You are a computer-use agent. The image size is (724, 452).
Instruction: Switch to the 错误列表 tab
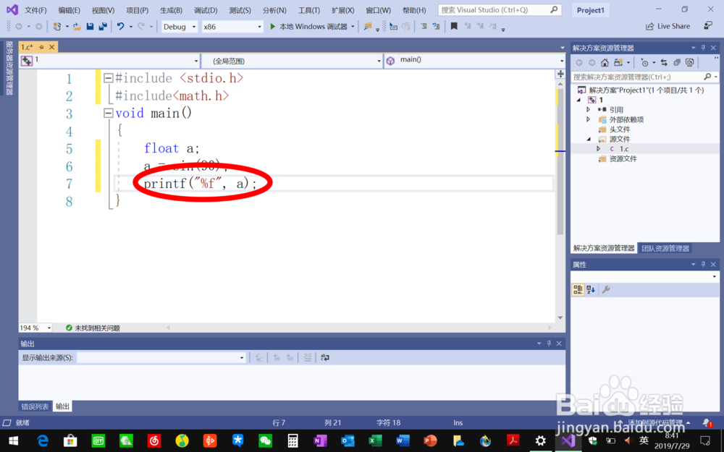tap(35, 406)
